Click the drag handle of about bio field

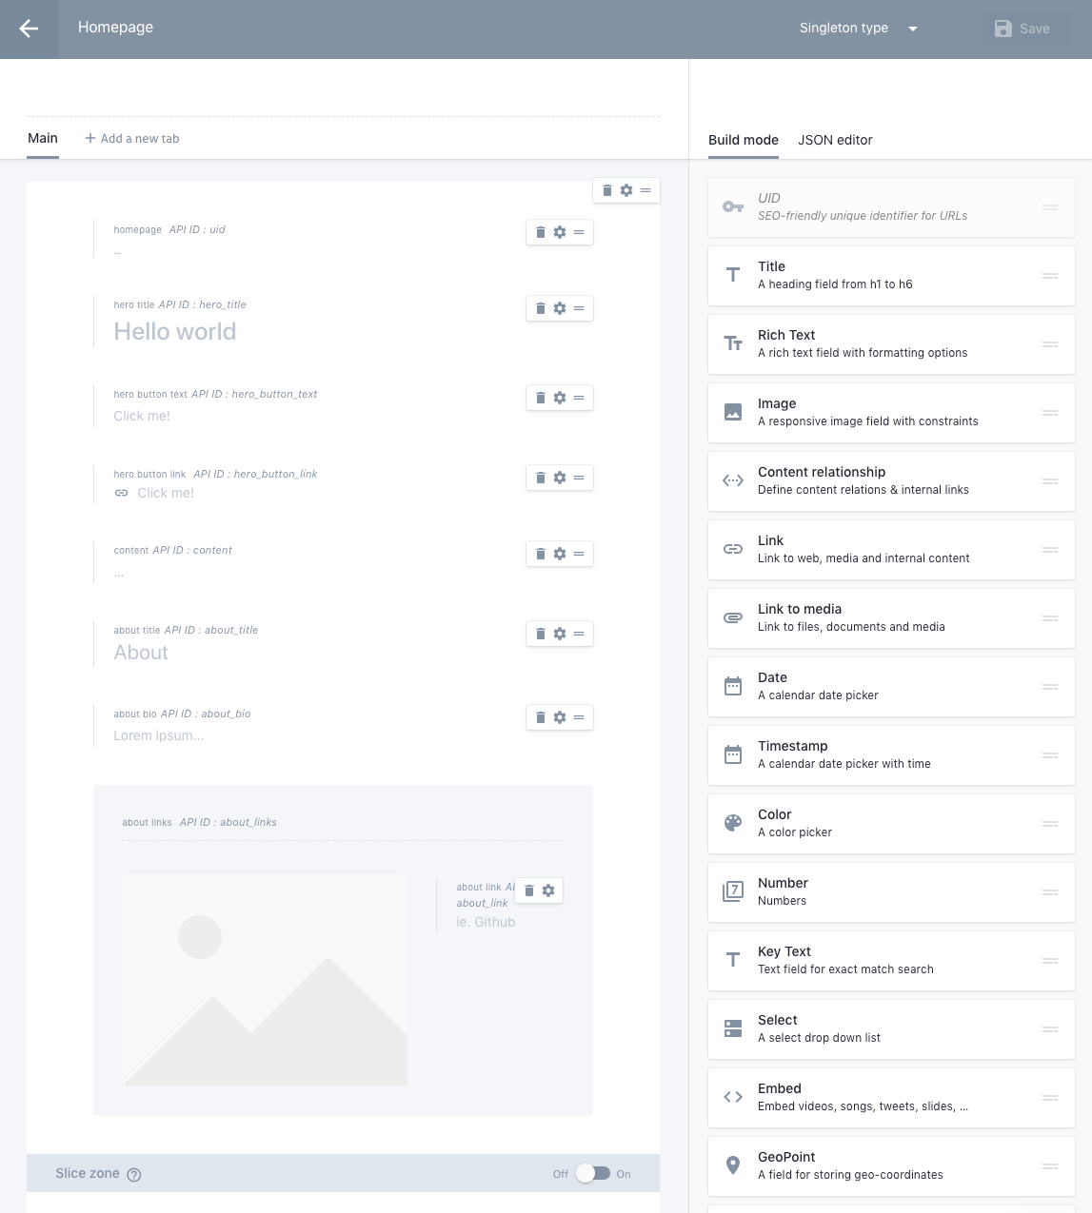click(x=579, y=717)
